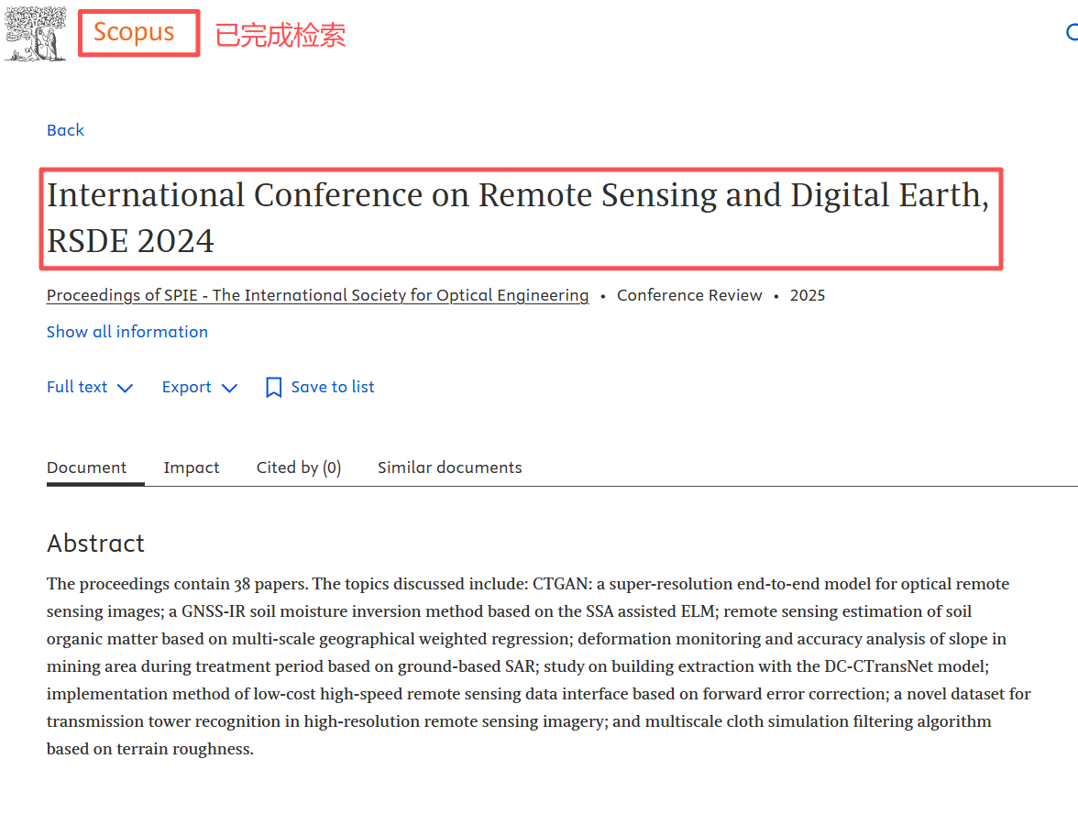
Task: Click the bookmark icon for Save to list
Action: coord(273,388)
